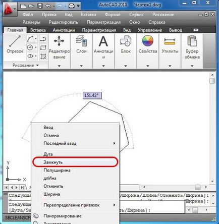Switch to the Вывод ribbon tab
The width and height of the screenshot is (219, 224).
(x=176, y=30)
